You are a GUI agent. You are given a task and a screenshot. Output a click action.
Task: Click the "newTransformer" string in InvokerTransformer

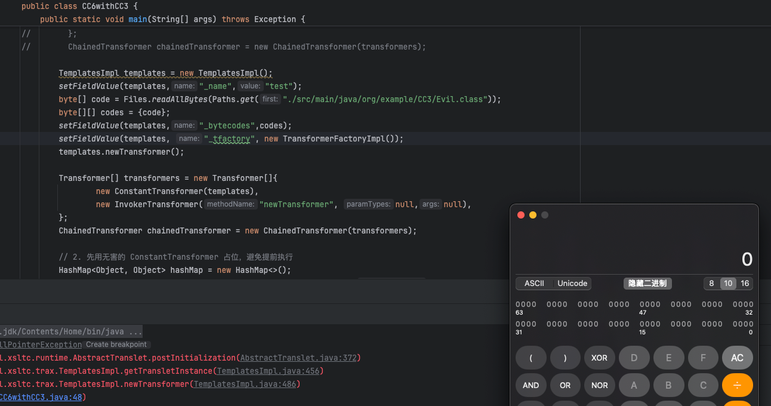(x=296, y=204)
